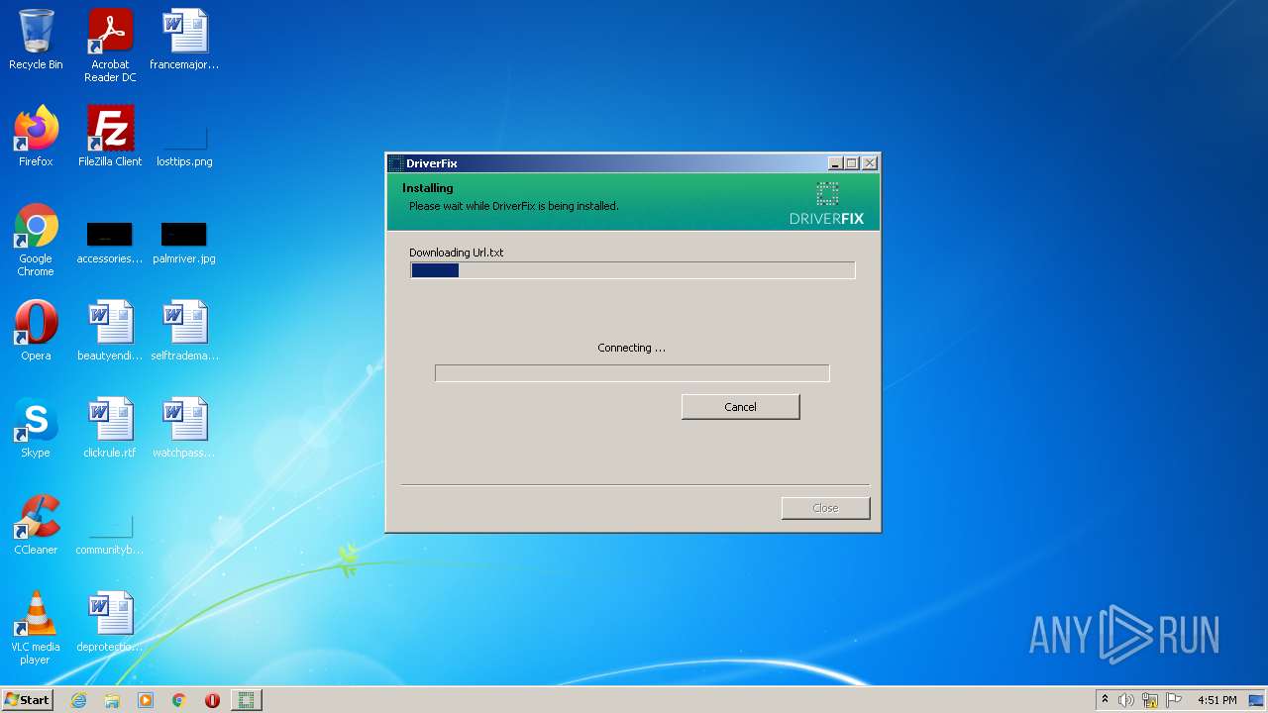
Task: Select DriverFix installer taskbar button
Action: (x=247, y=700)
